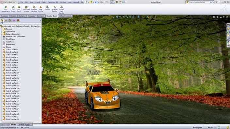Start the Integrated Preview render

coord(26,9)
